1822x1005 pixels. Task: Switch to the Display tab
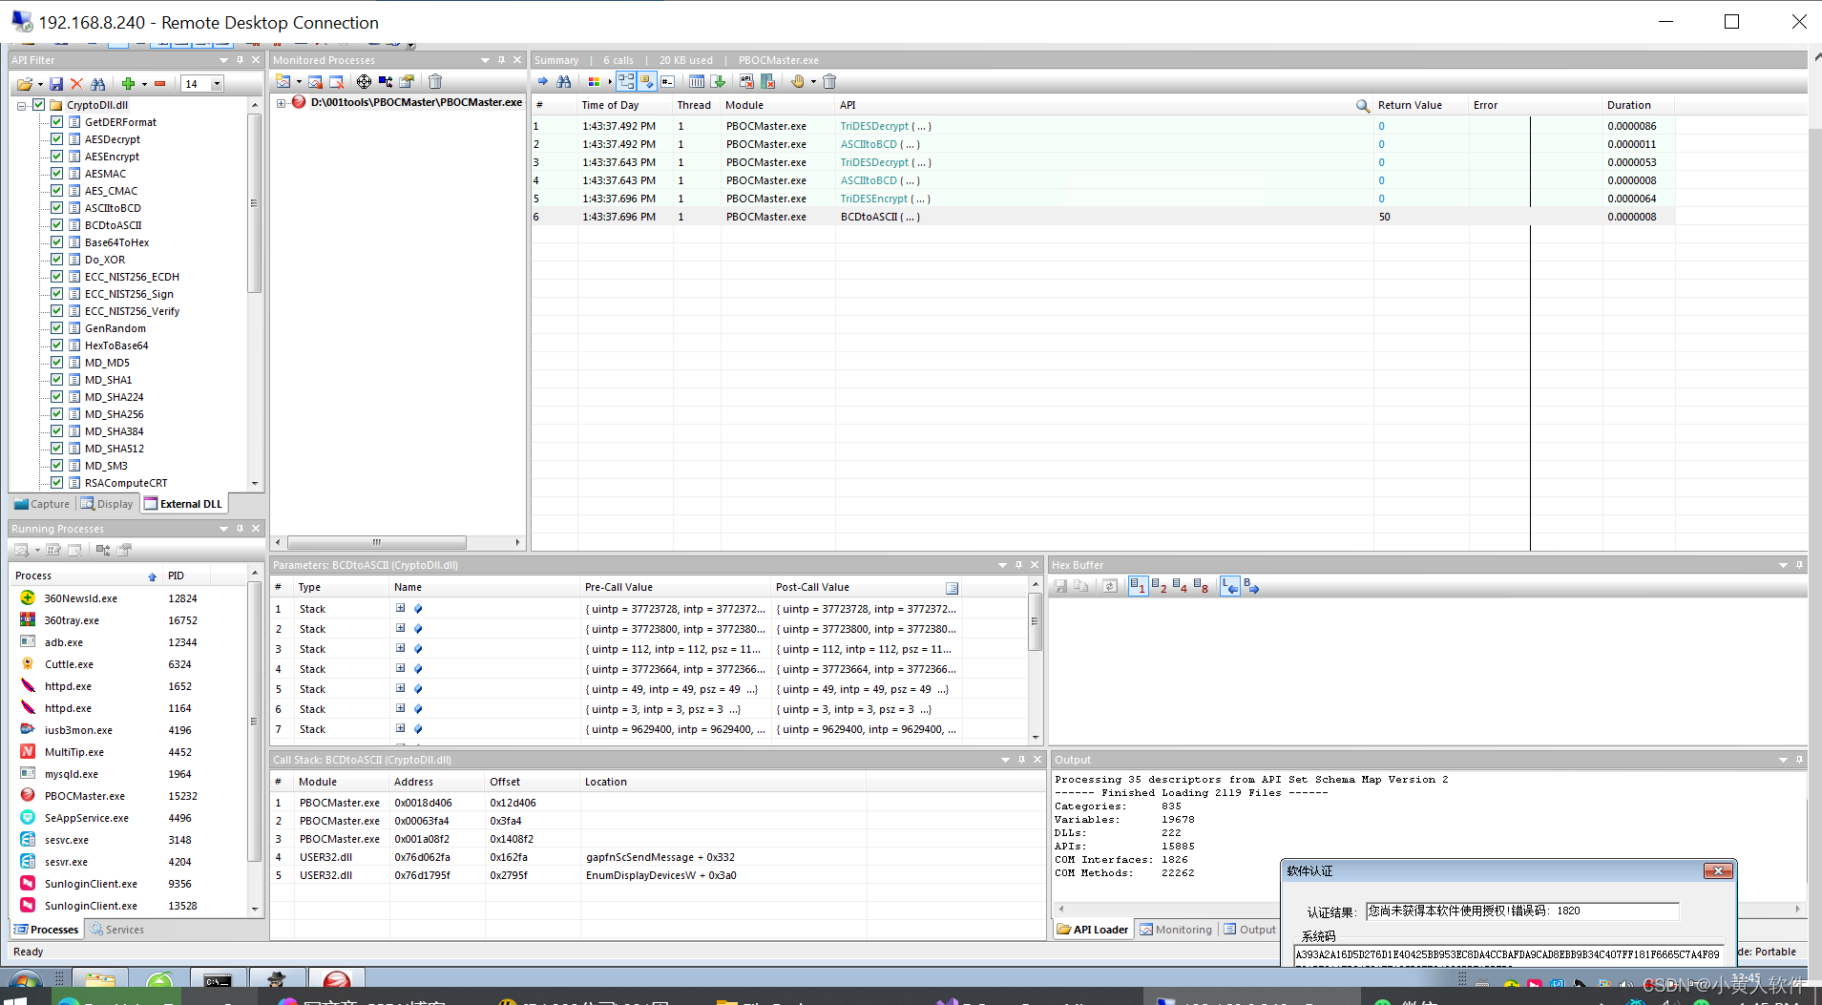pyautogui.click(x=107, y=504)
